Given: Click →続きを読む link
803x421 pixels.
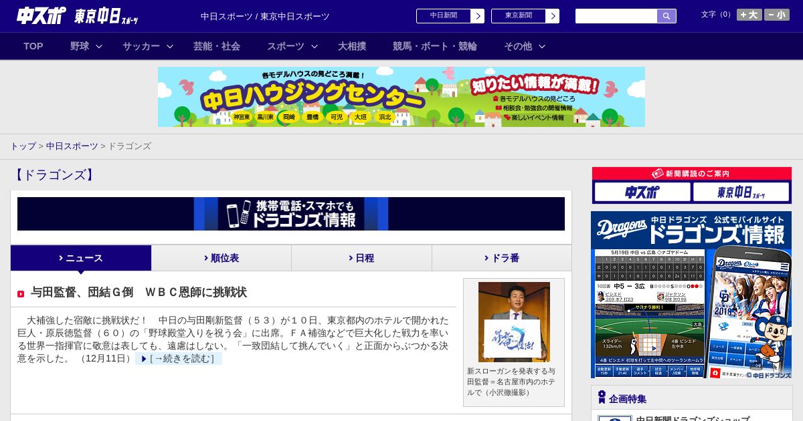Looking at the screenshot, I should coord(179,359).
